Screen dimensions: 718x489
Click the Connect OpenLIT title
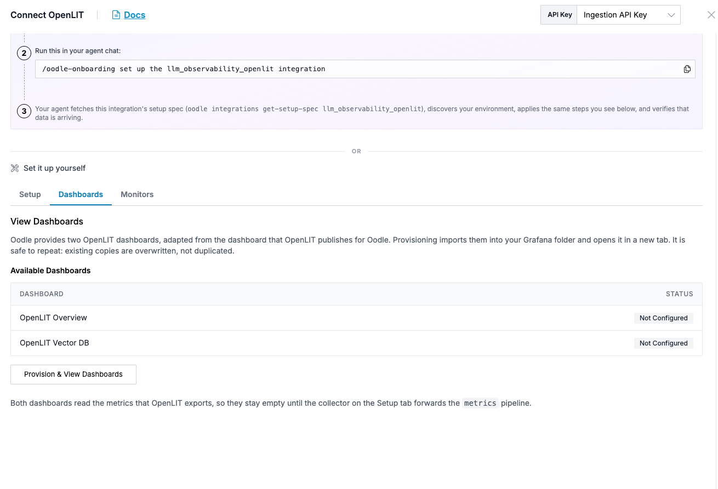pyautogui.click(x=47, y=15)
